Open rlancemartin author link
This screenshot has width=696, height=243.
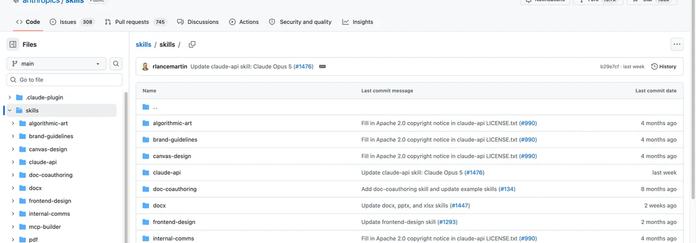click(169, 67)
